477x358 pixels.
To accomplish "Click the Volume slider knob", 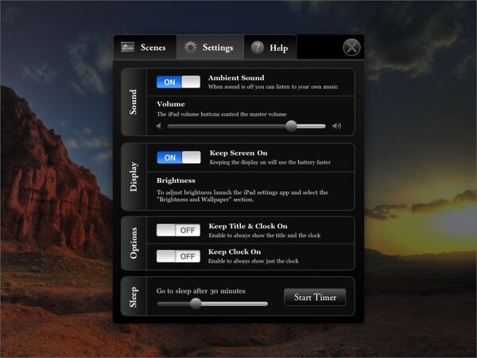I will pyautogui.click(x=291, y=126).
